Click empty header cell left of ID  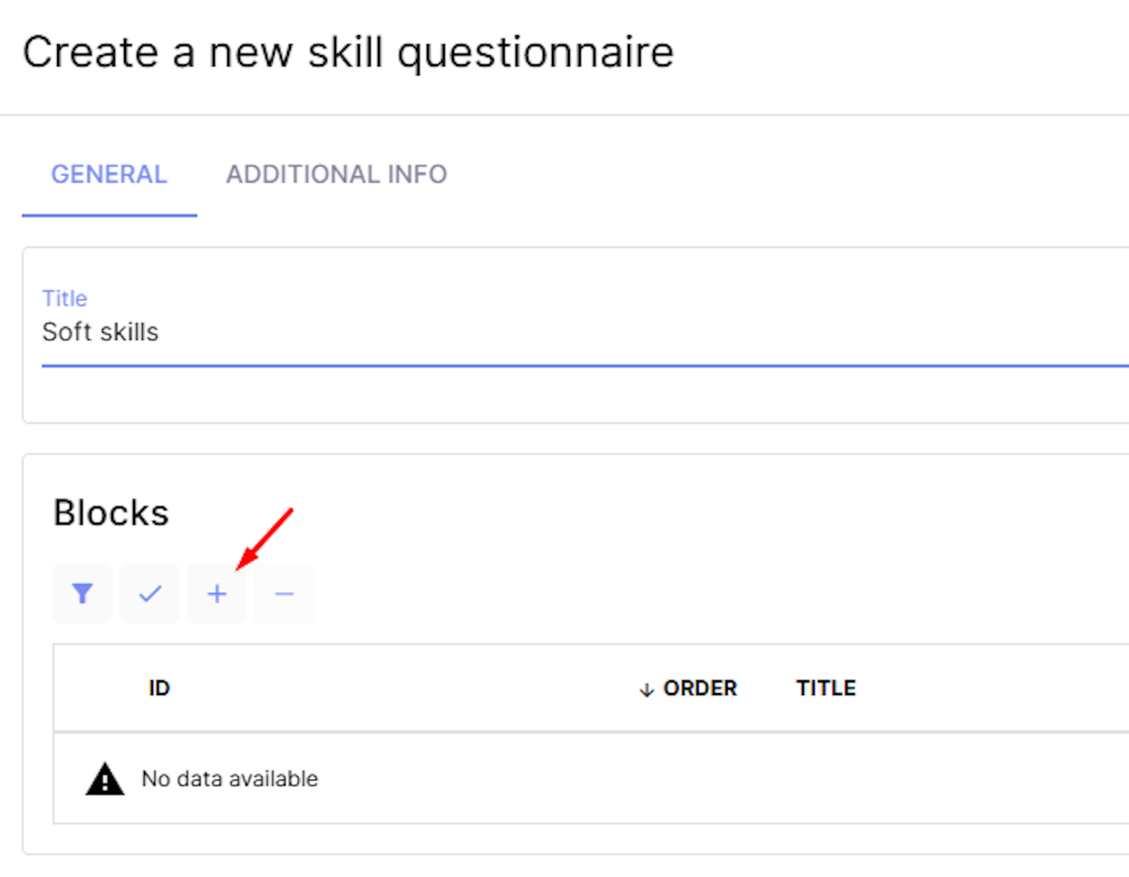[95, 689]
